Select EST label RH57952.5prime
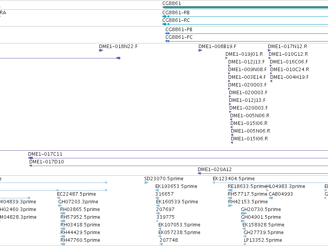This screenshot has width=328, height=246. [x=80, y=217]
